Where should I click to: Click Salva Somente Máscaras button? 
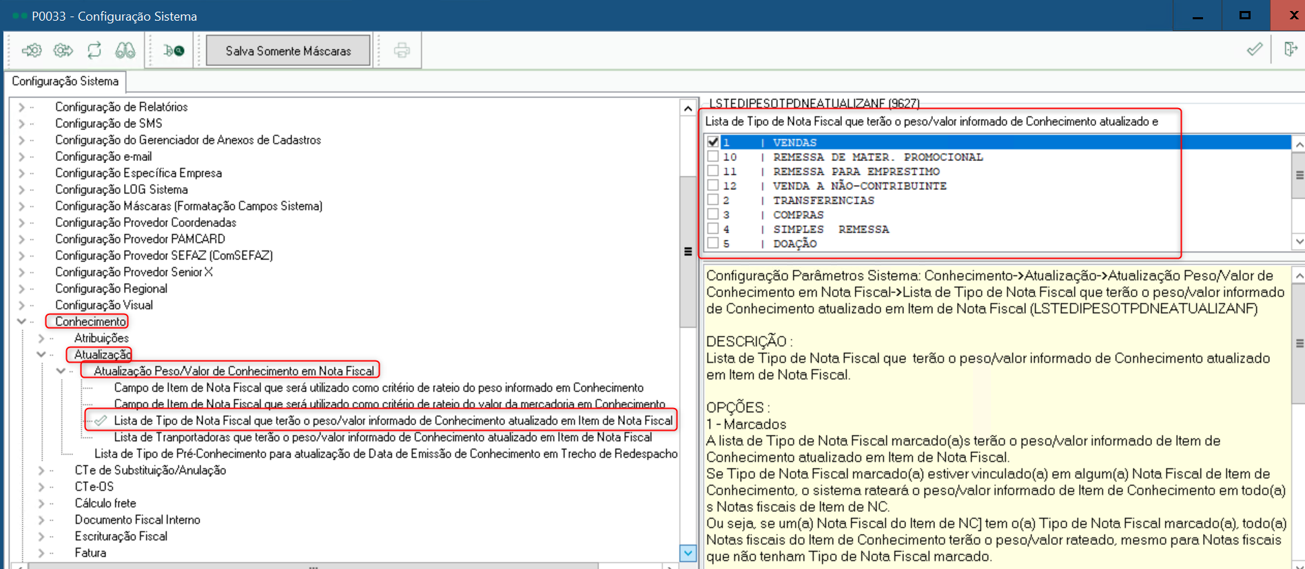click(x=288, y=51)
